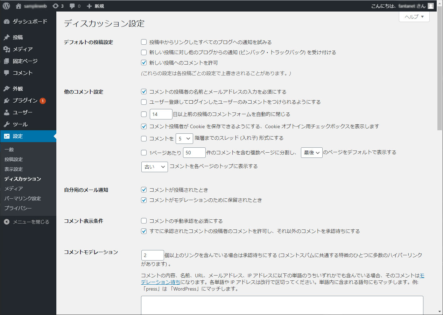
Task: Expand the ヘルプ tab
Action: point(414,16)
